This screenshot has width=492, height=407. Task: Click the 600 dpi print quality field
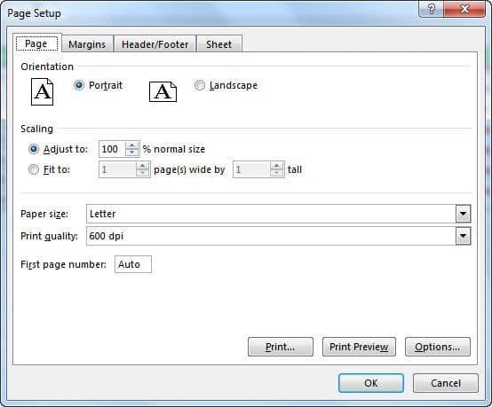click(x=271, y=236)
